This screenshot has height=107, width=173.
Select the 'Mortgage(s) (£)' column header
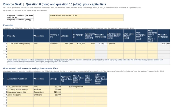79,36
